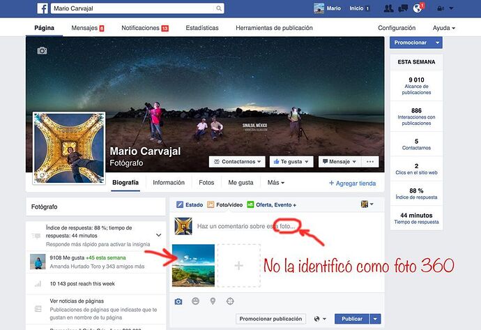Click the location pin icon in composer
Image resolution: width=481 pixels, height=330 pixels.
(x=213, y=301)
